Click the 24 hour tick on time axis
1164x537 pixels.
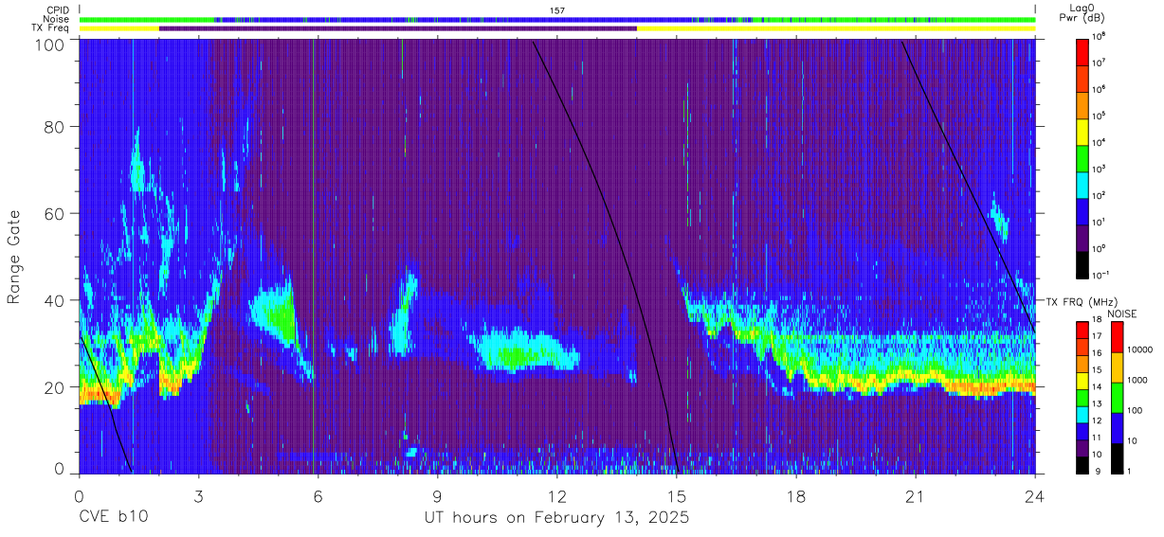click(x=1035, y=495)
